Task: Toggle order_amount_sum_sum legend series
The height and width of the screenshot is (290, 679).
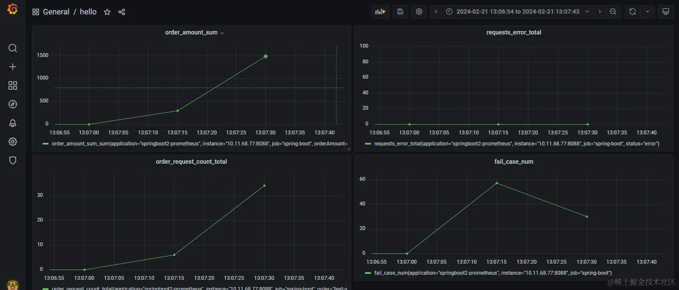Action: point(199,144)
